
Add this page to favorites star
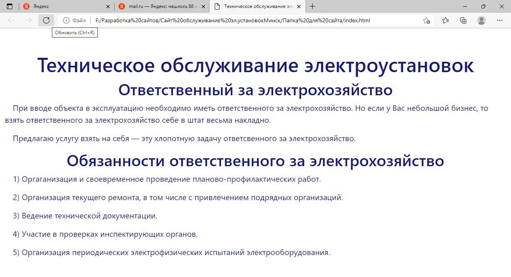(x=426, y=20)
